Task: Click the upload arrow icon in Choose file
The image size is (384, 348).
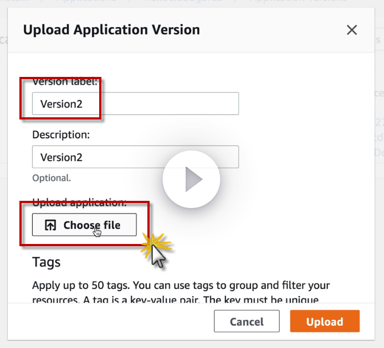Action: (50, 225)
